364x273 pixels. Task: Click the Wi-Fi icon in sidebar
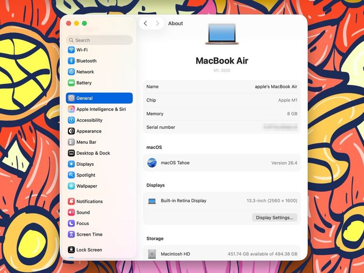71,50
